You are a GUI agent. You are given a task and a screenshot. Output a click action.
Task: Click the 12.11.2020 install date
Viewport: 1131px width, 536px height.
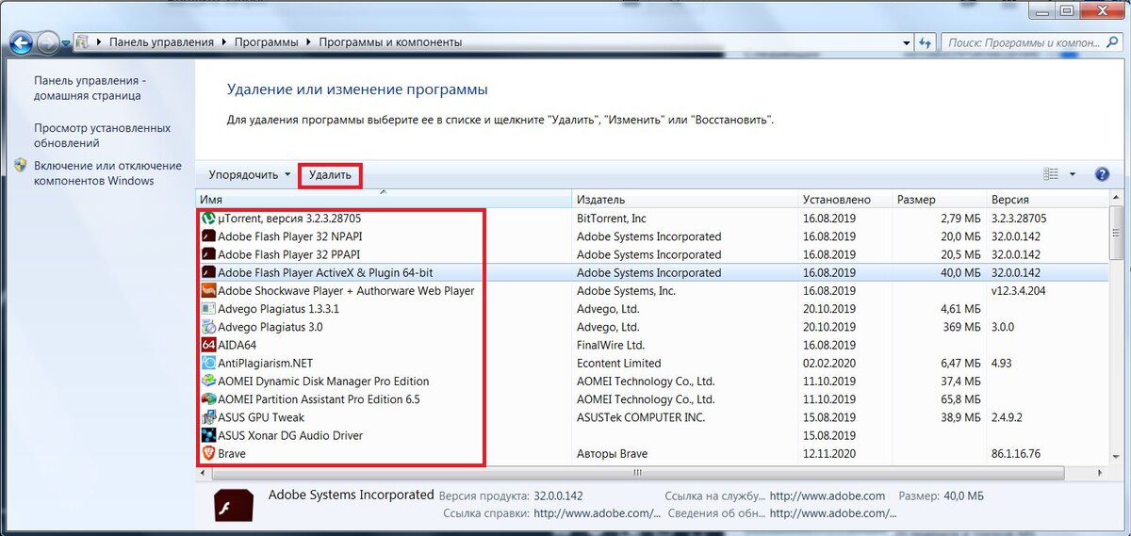[829, 453]
